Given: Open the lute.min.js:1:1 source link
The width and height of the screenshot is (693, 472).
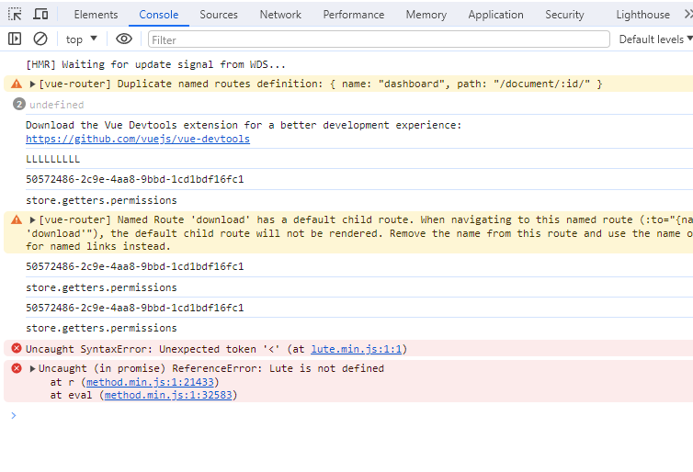Looking at the screenshot, I should pyautogui.click(x=357, y=348).
